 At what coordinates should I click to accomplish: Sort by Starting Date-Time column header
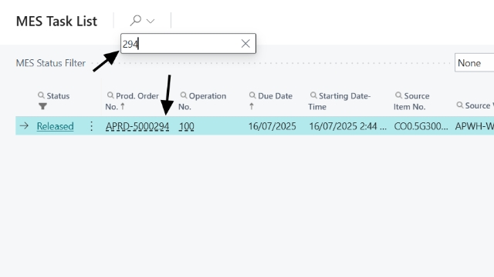coord(340,101)
